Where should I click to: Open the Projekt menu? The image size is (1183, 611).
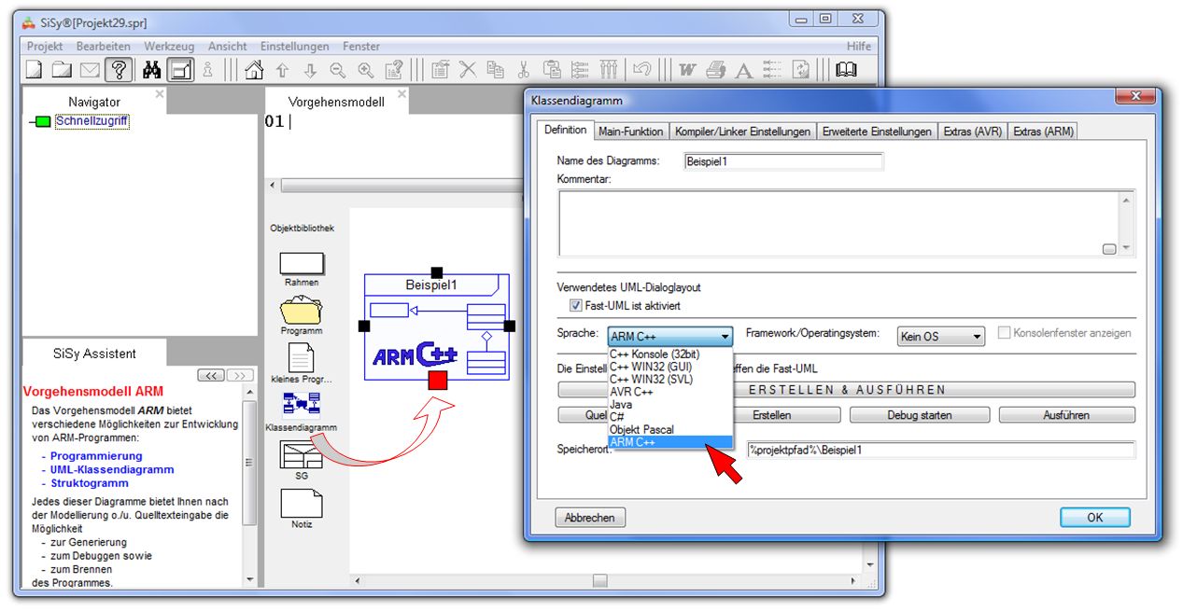coord(45,46)
